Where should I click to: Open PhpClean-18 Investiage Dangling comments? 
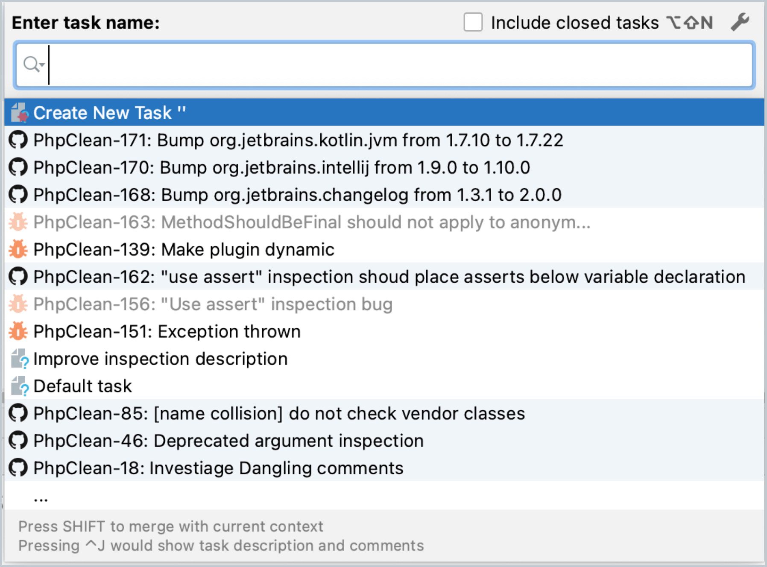coord(384,468)
